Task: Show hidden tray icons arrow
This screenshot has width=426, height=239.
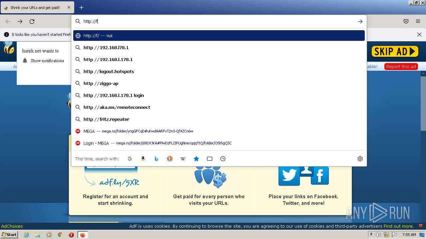Action: tap(371, 235)
